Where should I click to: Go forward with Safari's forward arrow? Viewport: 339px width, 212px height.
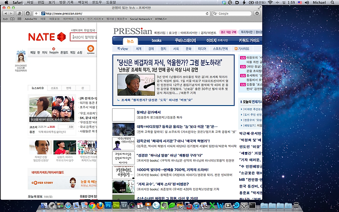coord(10,13)
